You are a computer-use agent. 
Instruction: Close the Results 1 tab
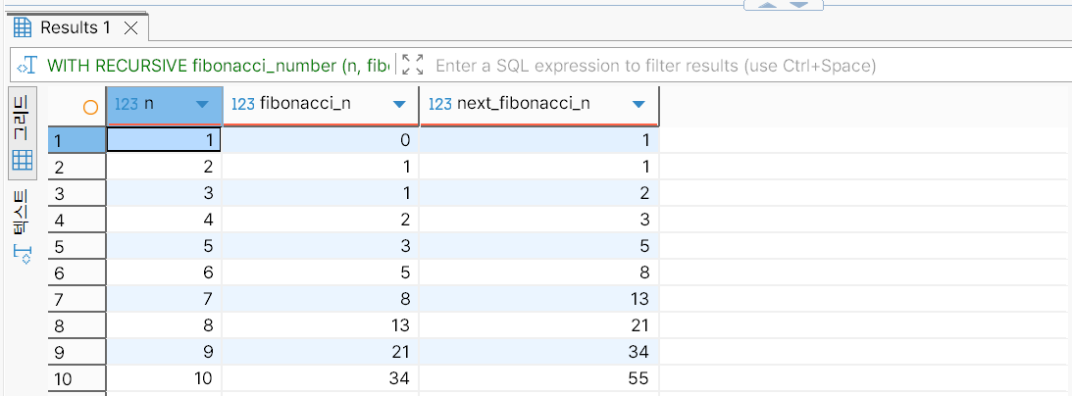pyautogui.click(x=130, y=28)
